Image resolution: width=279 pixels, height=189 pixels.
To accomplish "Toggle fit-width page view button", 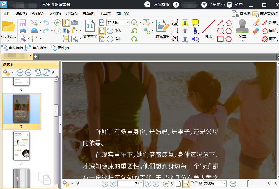I will [x=102, y=31].
